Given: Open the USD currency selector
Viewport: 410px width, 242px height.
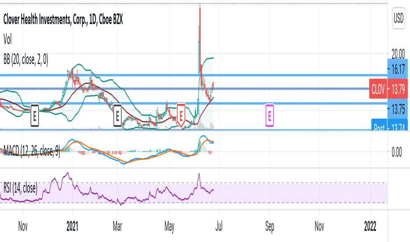Looking at the screenshot, I should pyautogui.click(x=399, y=18).
